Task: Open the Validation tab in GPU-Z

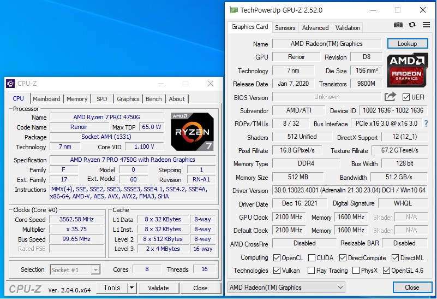Action: click(348, 28)
